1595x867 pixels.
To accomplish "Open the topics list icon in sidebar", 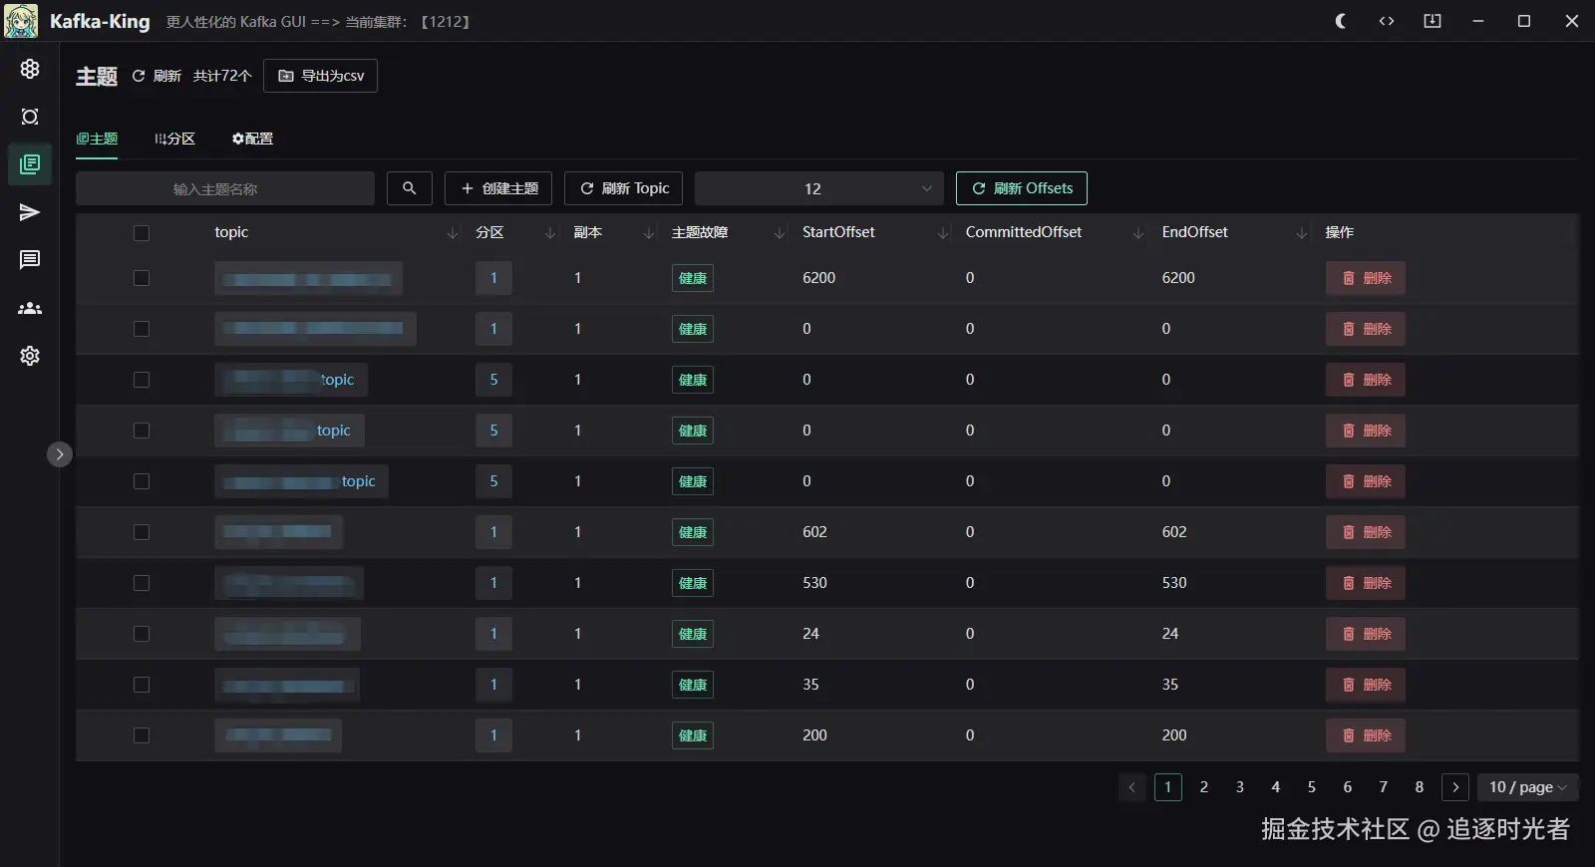I will (30, 163).
